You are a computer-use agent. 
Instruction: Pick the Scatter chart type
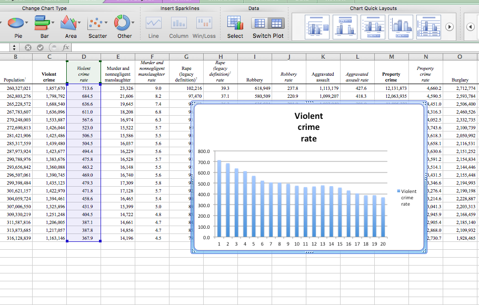tap(97, 24)
